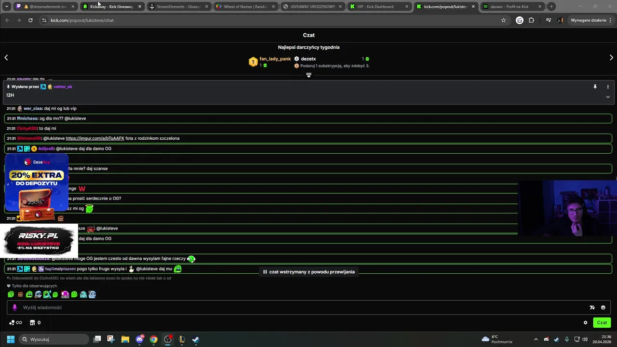Switch to VIP - Kick Dashboard tab
This screenshot has height=347, width=617.
tap(379, 7)
